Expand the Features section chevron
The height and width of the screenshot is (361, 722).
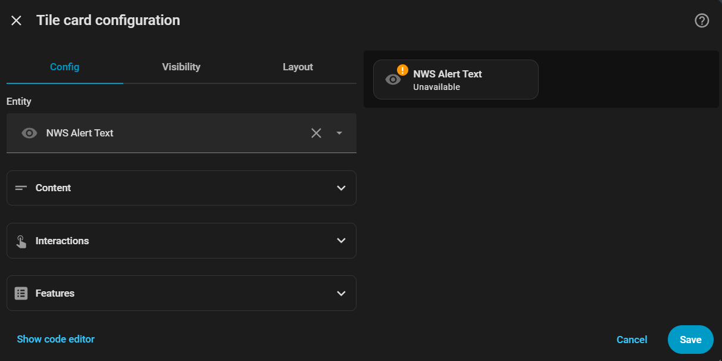tap(341, 293)
